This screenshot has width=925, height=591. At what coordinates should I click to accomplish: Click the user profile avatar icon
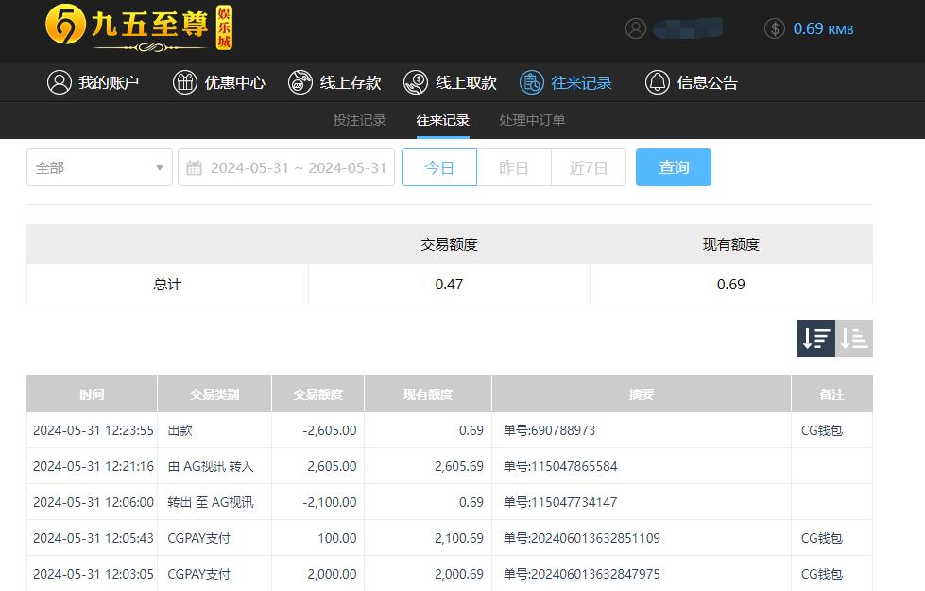636,27
